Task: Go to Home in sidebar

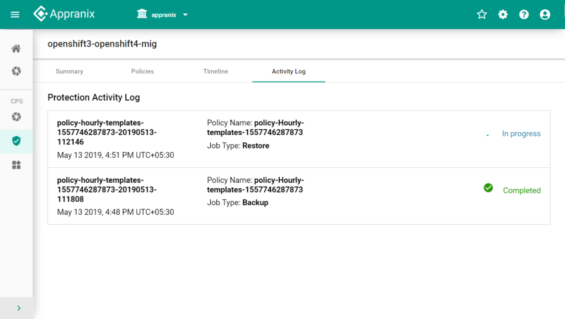Action: [16, 49]
